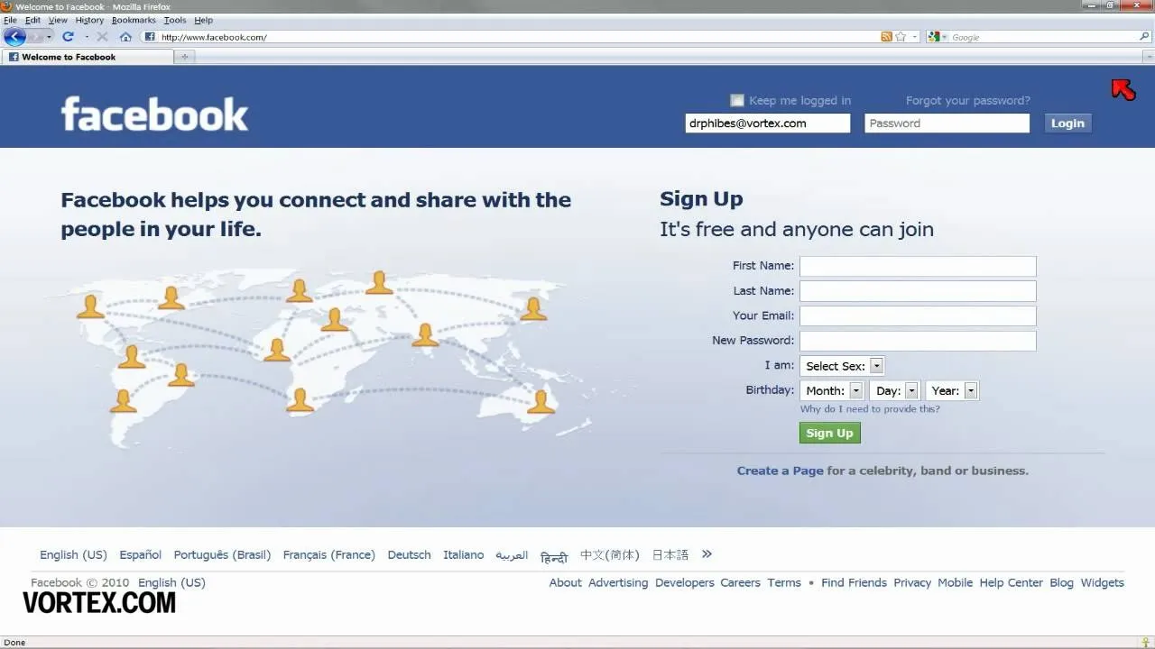Click the login email input field
1155x649 pixels.
point(768,123)
